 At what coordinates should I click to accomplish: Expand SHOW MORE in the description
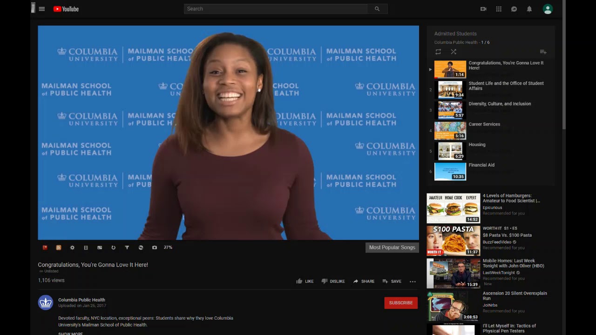(x=70, y=333)
